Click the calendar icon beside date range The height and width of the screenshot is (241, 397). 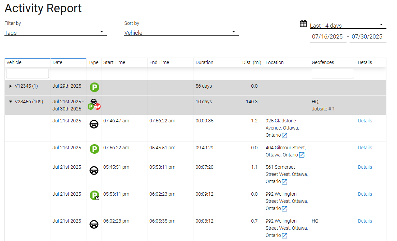(303, 24)
